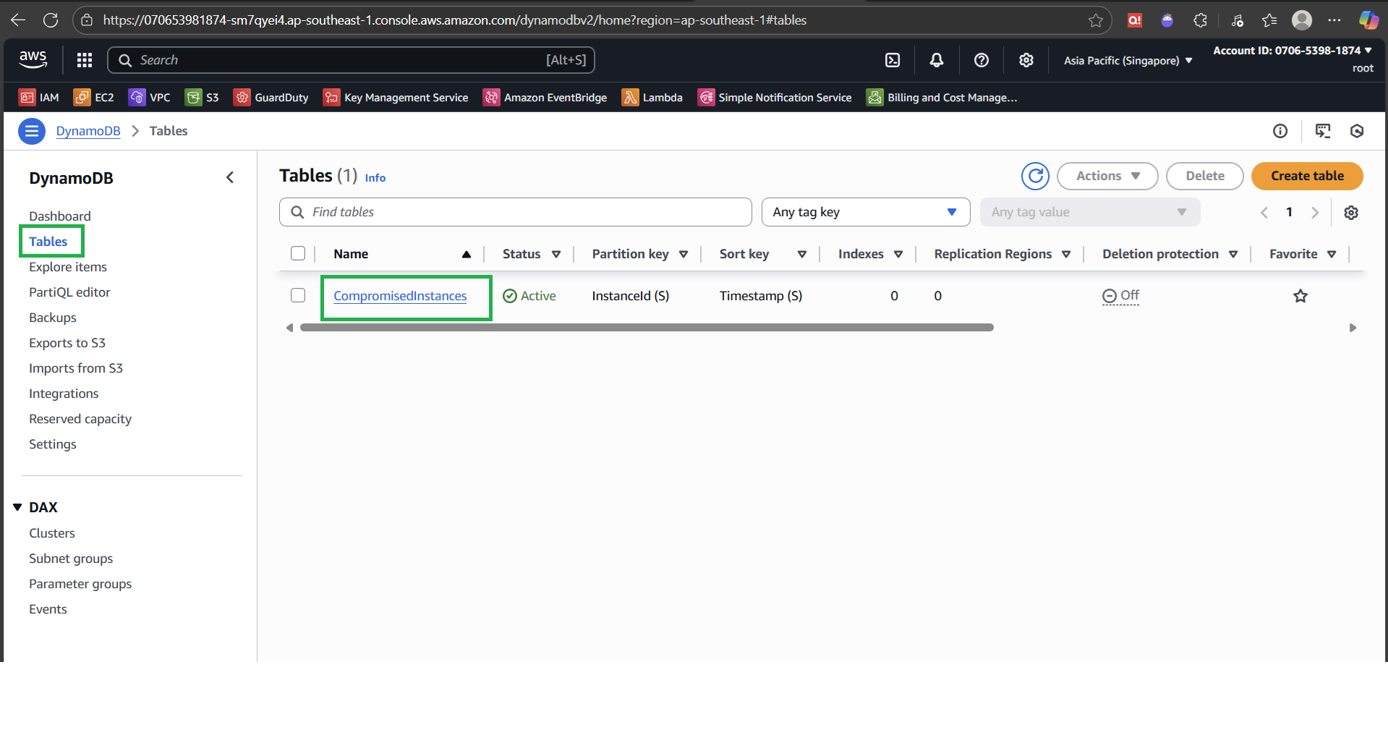The height and width of the screenshot is (738, 1388).
Task: Open the AWS services grid menu
Action: click(85, 60)
